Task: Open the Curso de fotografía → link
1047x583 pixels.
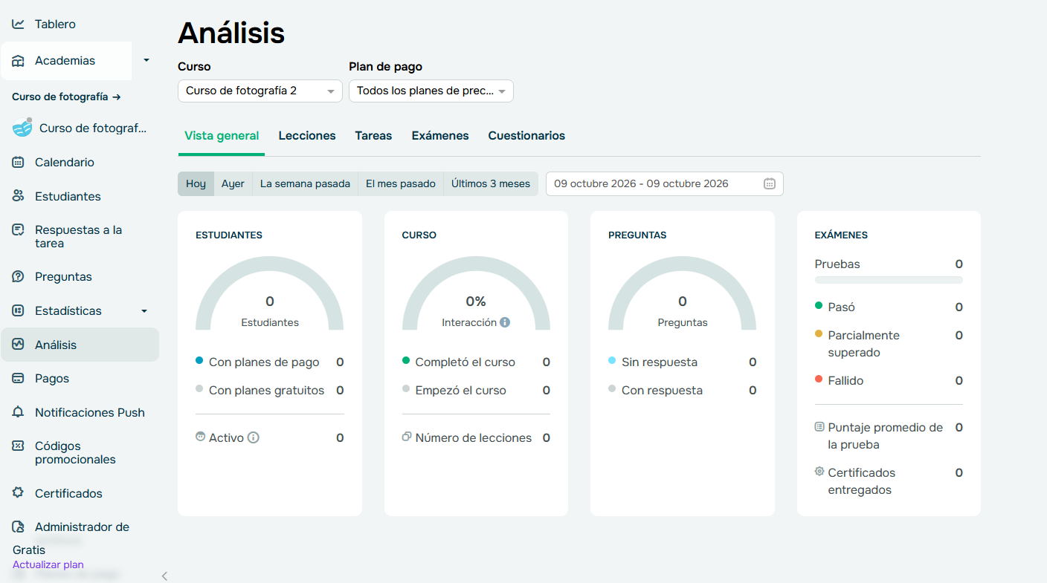Action: pos(66,97)
